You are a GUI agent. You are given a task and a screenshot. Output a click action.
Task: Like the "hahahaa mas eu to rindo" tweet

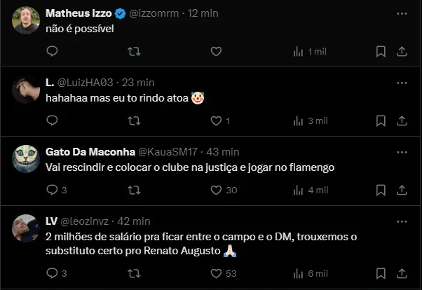[x=216, y=120]
